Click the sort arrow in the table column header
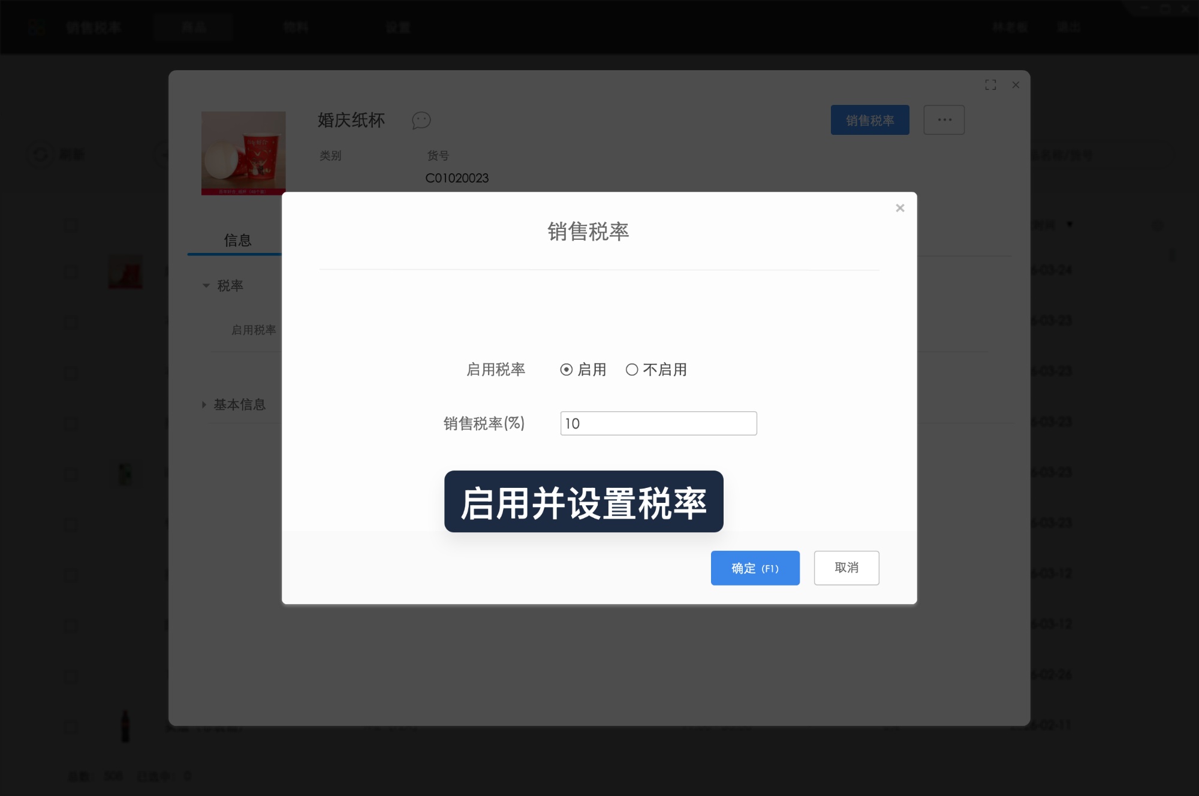This screenshot has height=796, width=1199. (1070, 224)
